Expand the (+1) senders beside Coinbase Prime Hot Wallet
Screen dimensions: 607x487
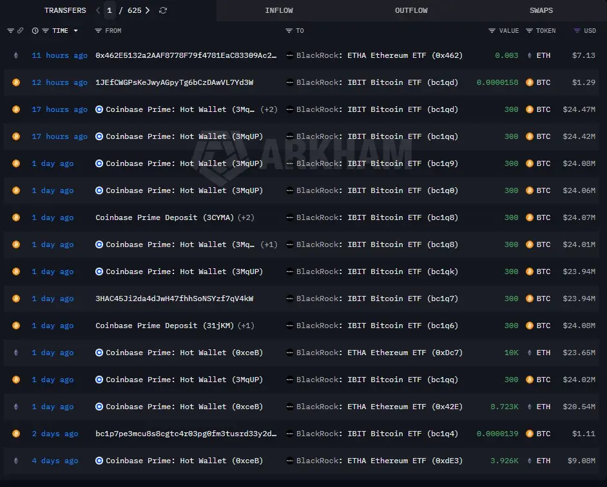(269, 244)
